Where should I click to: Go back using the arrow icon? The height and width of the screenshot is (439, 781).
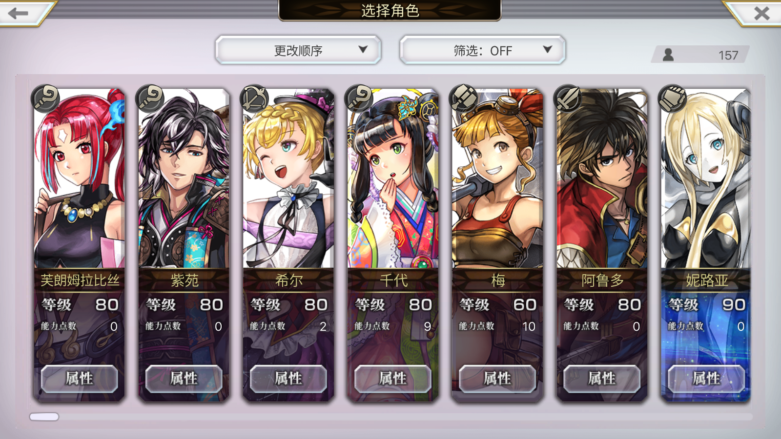[18, 13]
